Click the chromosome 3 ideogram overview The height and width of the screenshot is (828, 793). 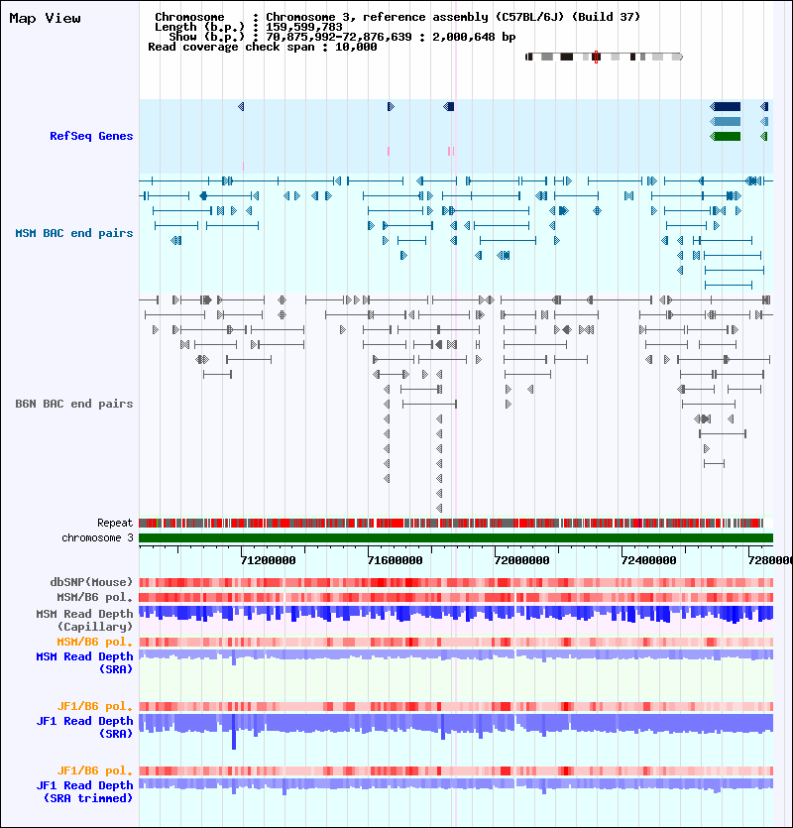(604, 57)
